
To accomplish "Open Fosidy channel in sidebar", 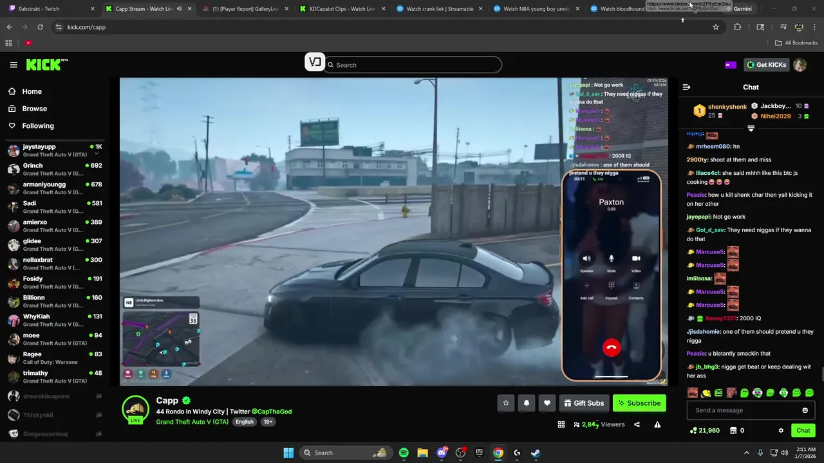I will (55, 282).
